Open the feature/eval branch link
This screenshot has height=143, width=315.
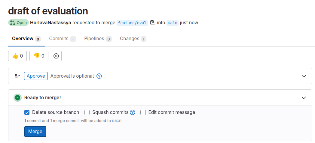coord(132,23)
